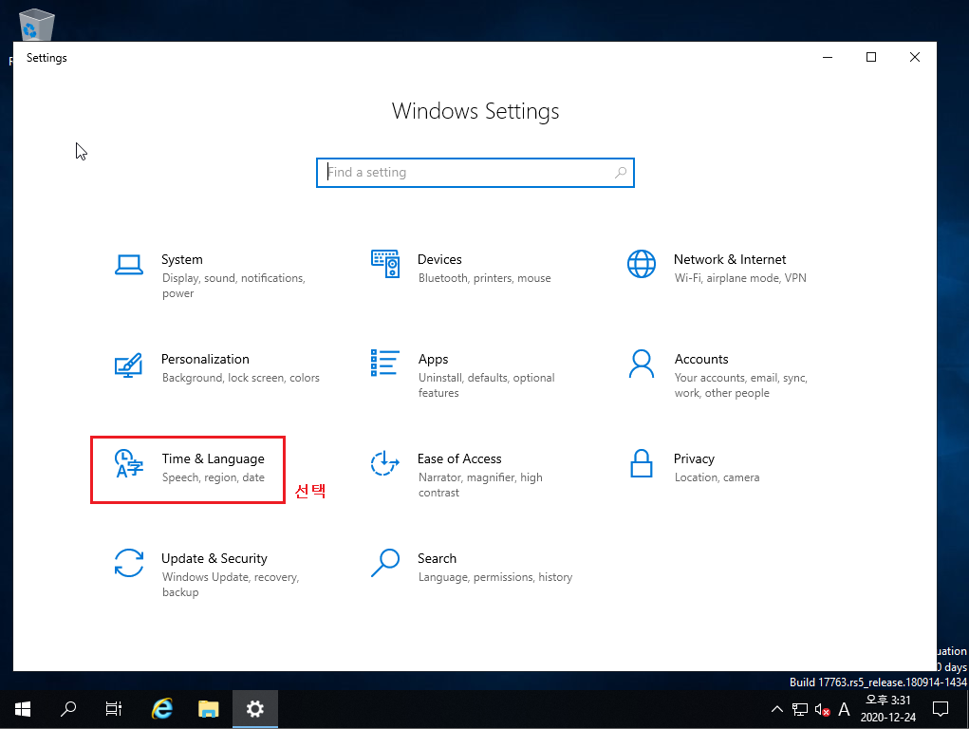The height and width of the screenshot is (729, 969).
Task: Open the Personalization paintbrush icon
Action: pos(128,364)
